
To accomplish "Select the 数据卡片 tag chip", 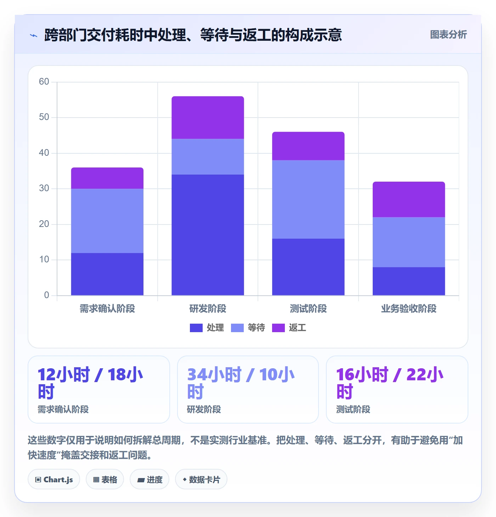I will [201, 479].
